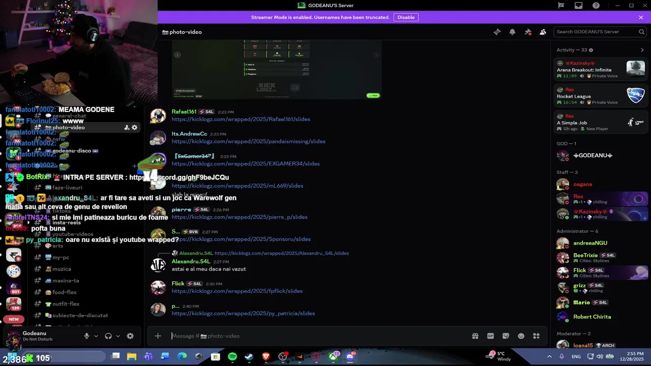Open Arena Breakout: Infinite activity card
Image resolution: width=651 pixels, height=366 pixels.
[601, 70]
